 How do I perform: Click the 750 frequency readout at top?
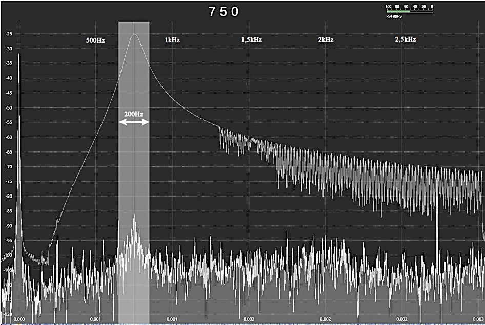click(x=224, y=12)
